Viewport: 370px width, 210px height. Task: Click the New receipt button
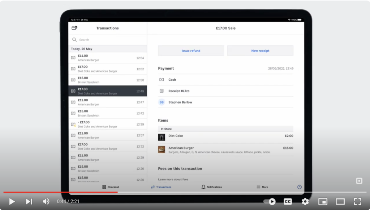tap(260, 51)
